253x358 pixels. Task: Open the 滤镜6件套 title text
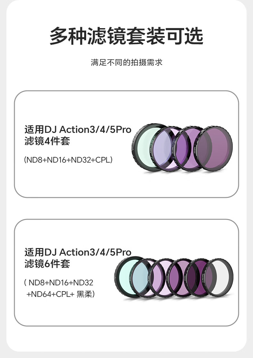click(x=47, y=264)
